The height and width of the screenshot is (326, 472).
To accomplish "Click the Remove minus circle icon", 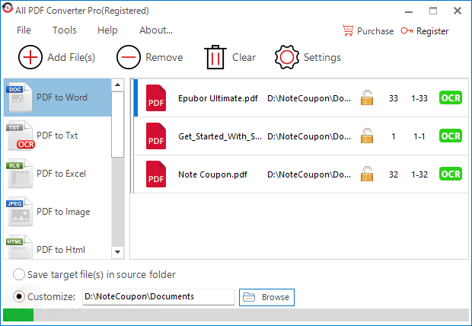I will 129,57.
